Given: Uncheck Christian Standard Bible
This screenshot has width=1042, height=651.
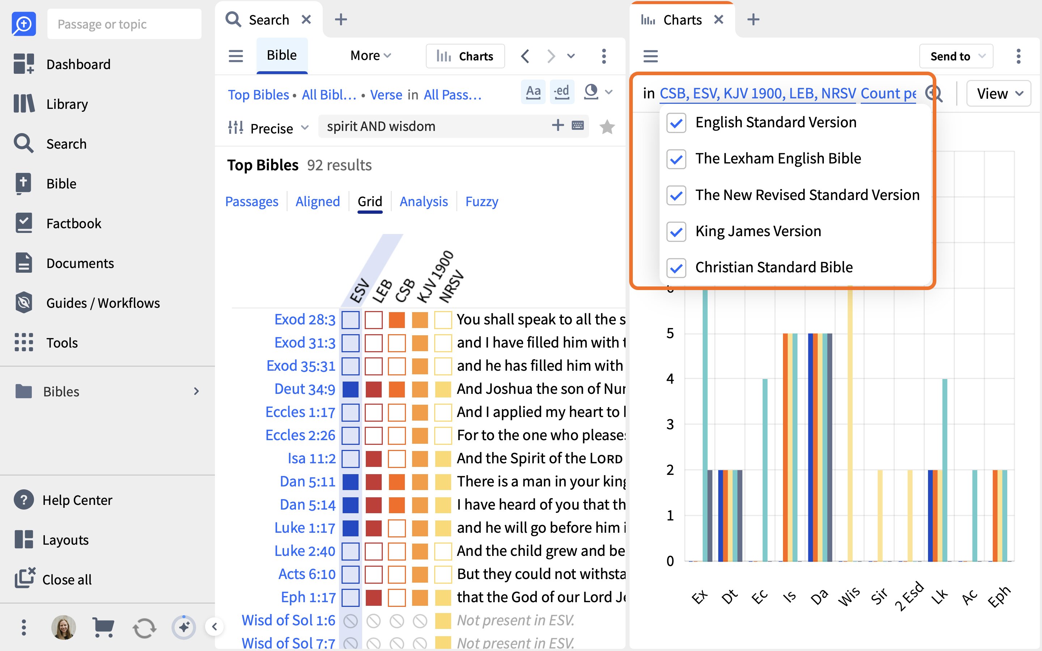Looking at the screenshot, I should 676,268.
